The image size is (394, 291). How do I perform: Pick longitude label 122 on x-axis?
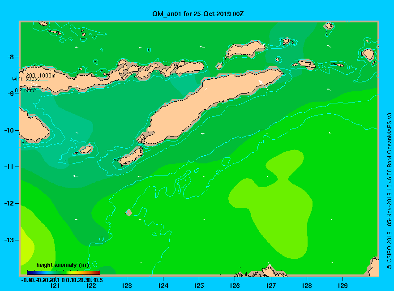click(x=91, y=286)
